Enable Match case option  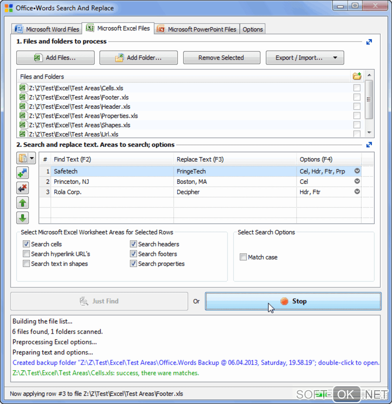point(243,257)
